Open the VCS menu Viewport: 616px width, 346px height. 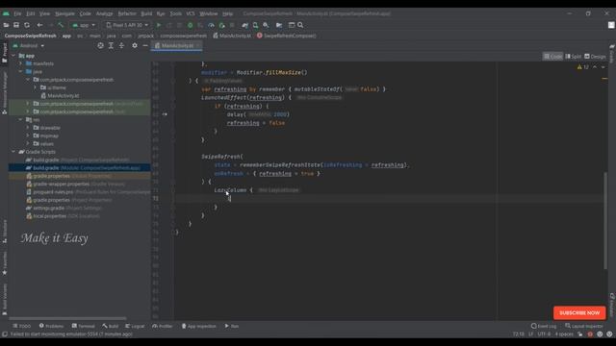coord(191,13)
